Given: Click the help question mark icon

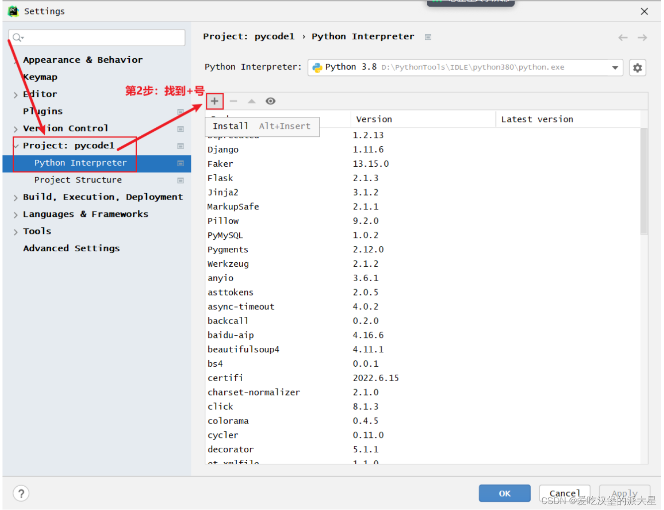Looking at the screenshot, I should click(21, 493).
